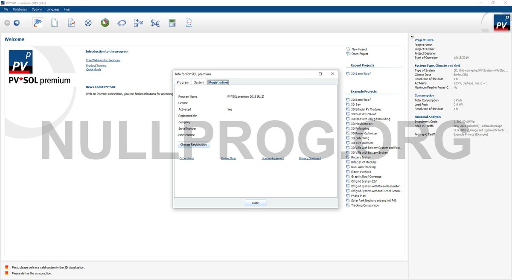Viewport: 512px width, 280px height.
Task: Open the Results calculator icon
Action: [172, 23]
